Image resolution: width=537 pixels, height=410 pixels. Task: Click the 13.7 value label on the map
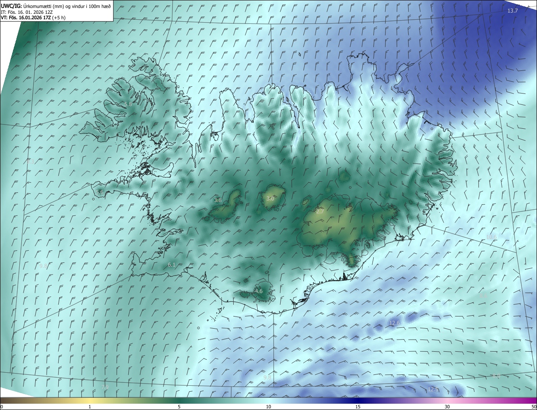(513, 10)
